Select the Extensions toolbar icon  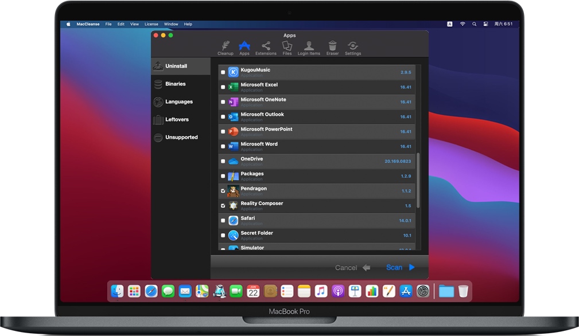[x=266, y=48]
